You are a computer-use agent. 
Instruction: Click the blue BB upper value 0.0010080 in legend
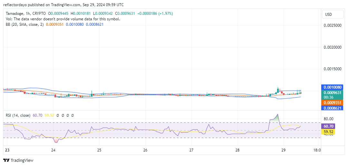click(x=74, y=24)
